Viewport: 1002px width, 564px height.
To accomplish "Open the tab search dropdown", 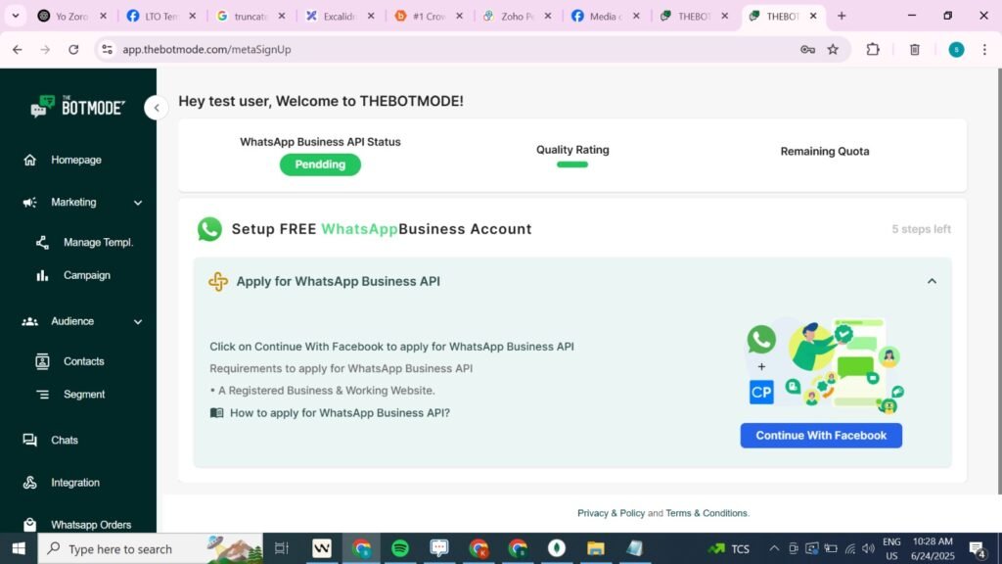I will click(16, 16).
